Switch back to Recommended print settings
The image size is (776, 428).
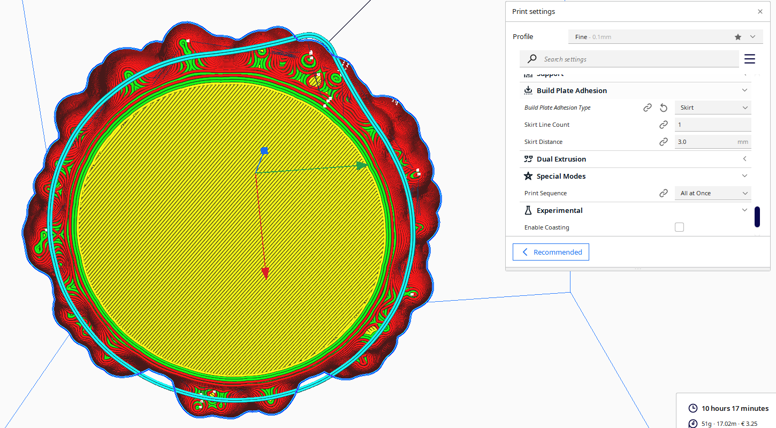click(x=551, y=252)
